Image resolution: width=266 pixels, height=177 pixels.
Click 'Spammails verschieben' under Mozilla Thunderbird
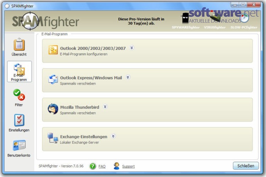tap(78, 113)
